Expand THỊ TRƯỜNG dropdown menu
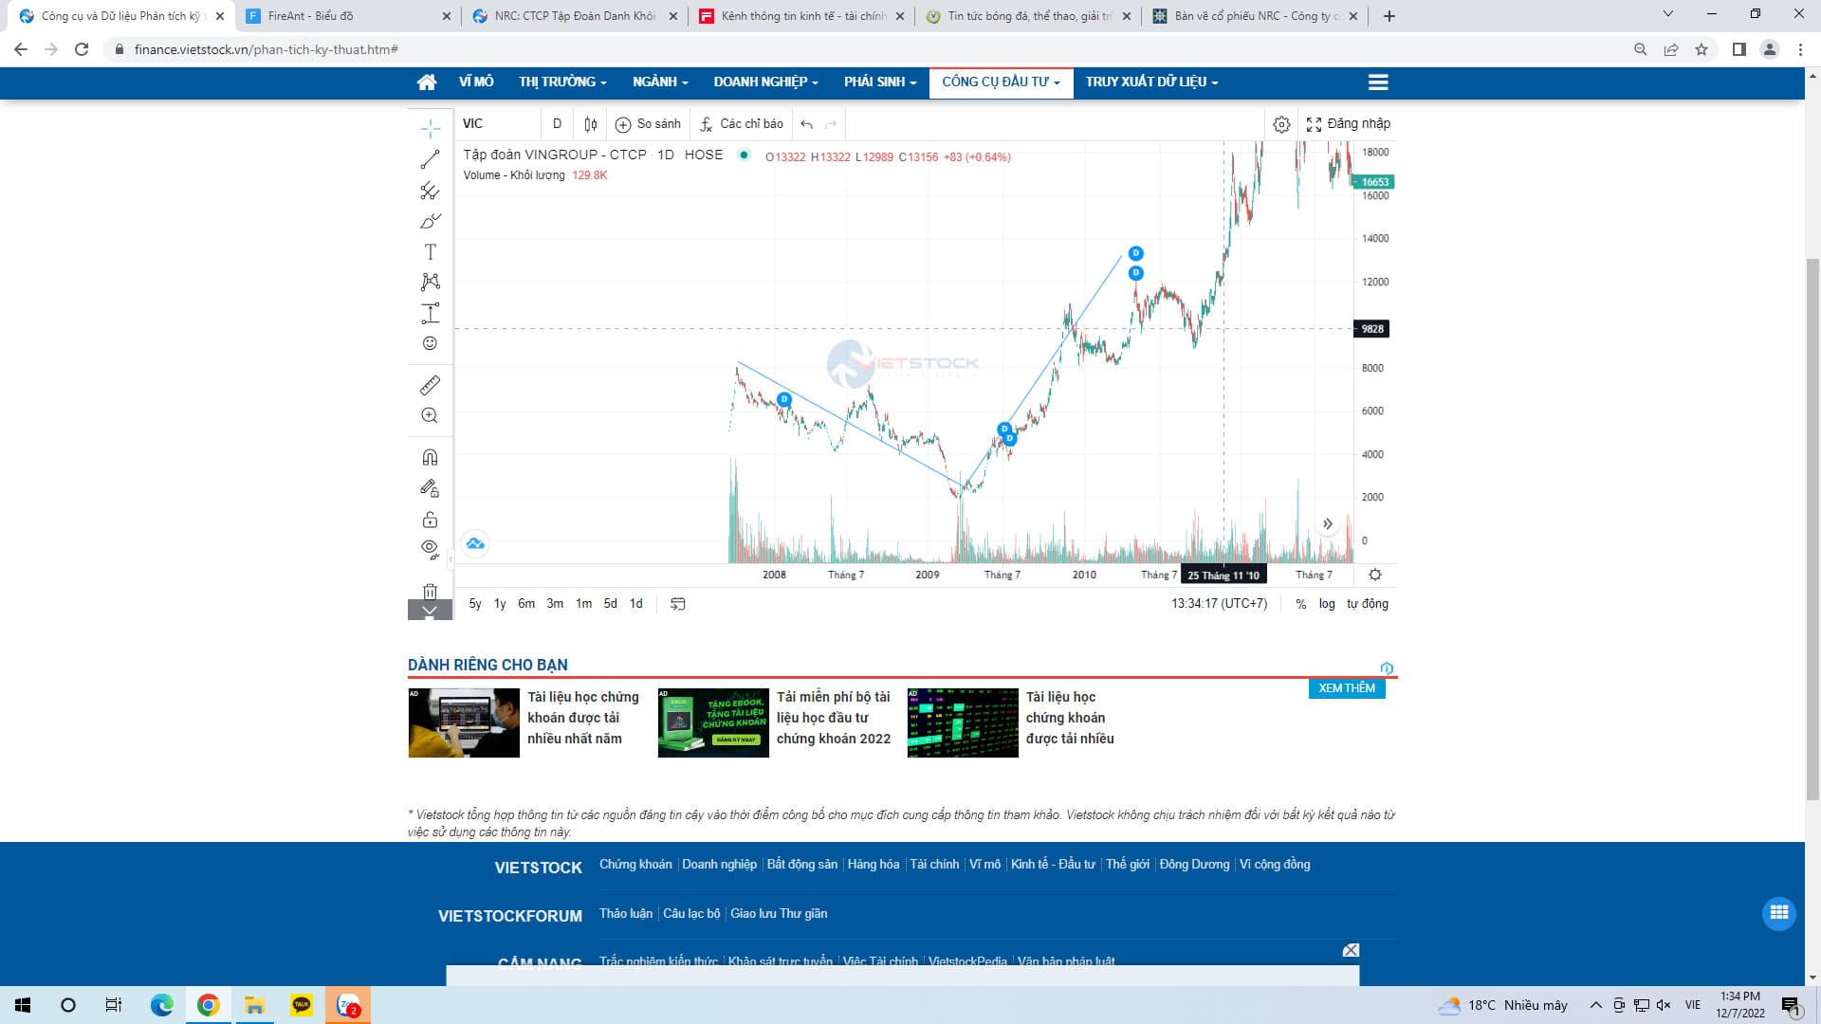Screen dimensions: 1821x1024 pyautogui.click(x=562, y=82)
